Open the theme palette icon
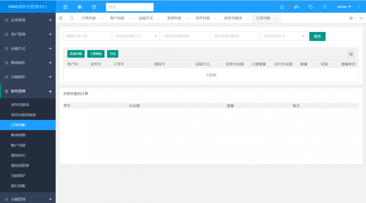The height and width of the screenshot is (203, 366). click(x=296, y=7)
